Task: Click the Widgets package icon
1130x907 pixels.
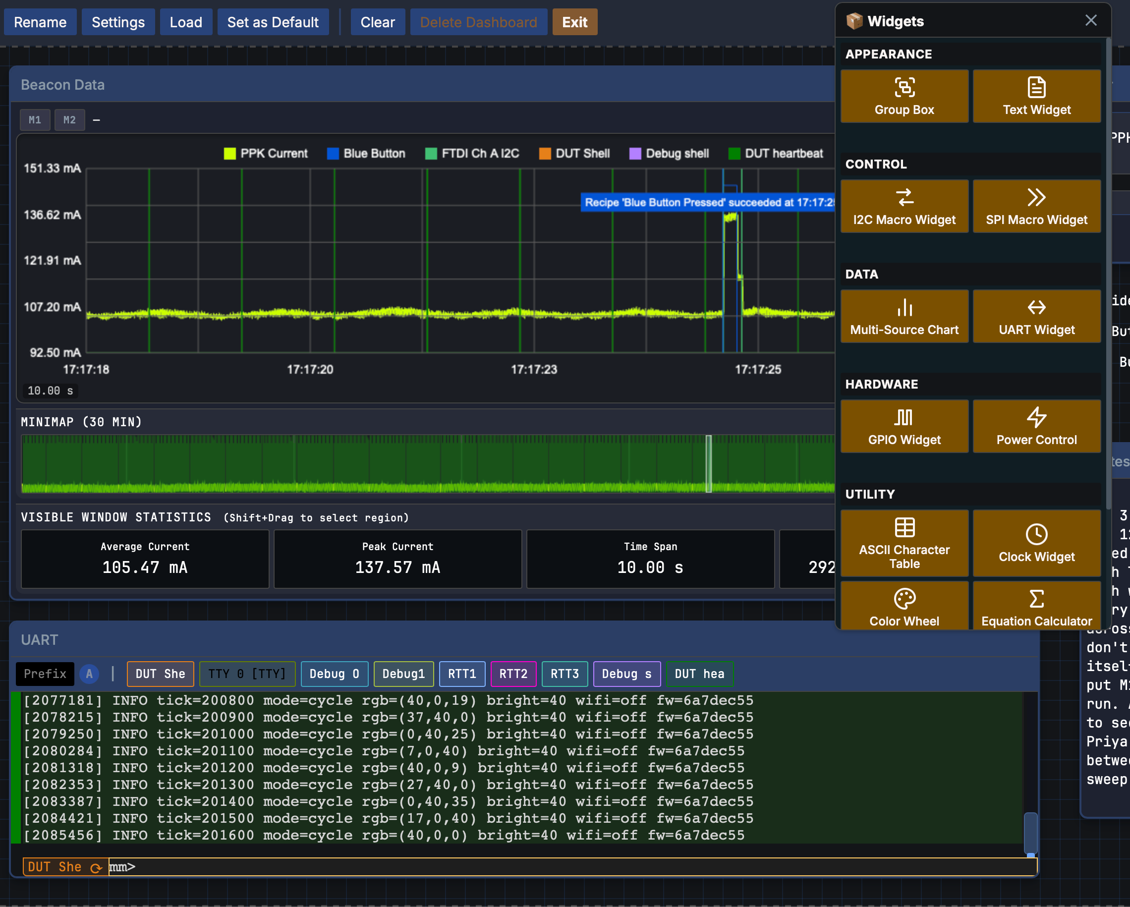Action: [854, 21]
